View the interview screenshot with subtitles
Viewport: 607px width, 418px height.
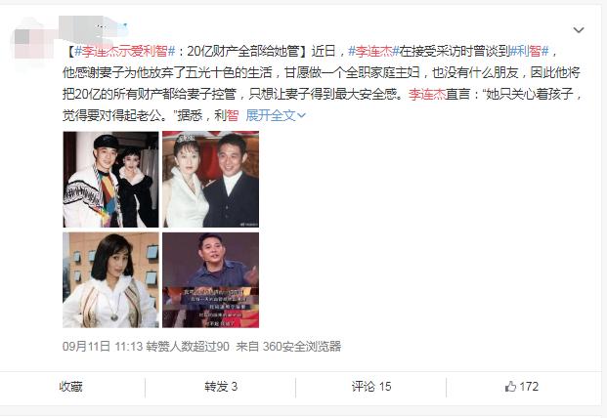point(210,280)
